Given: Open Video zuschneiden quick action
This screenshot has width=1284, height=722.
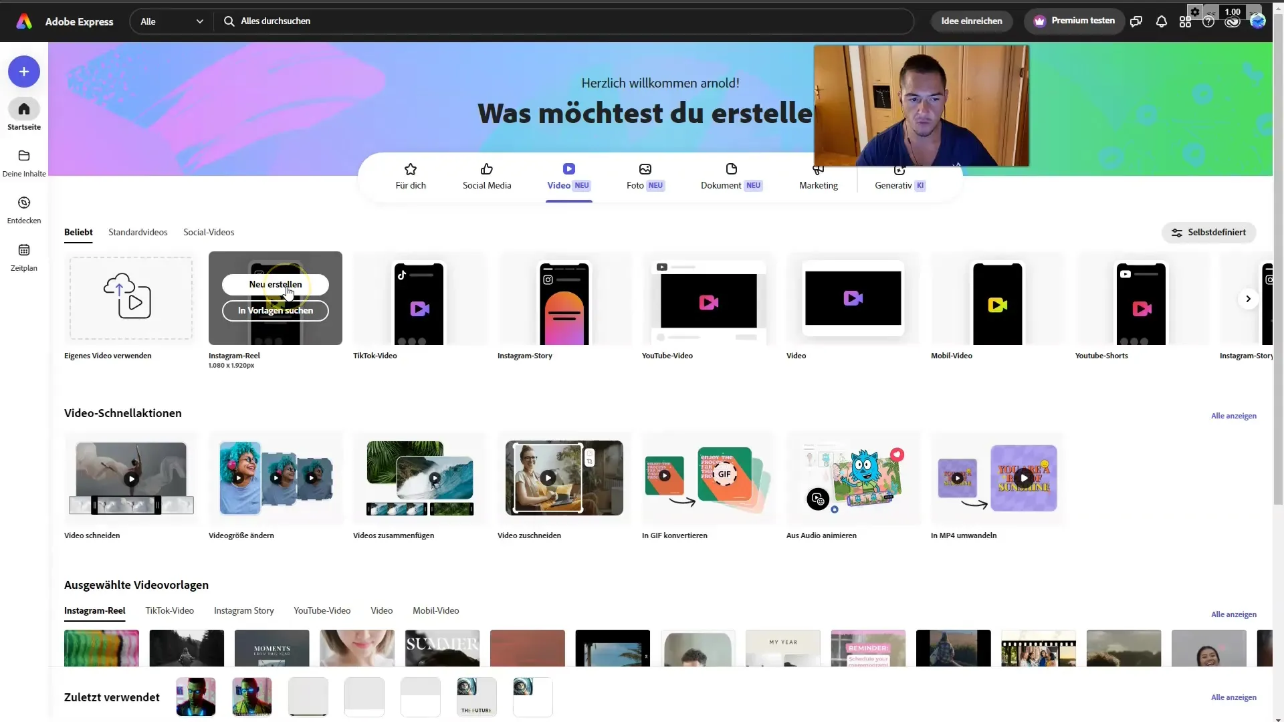Looking at the screenshot, I should 564,479.
